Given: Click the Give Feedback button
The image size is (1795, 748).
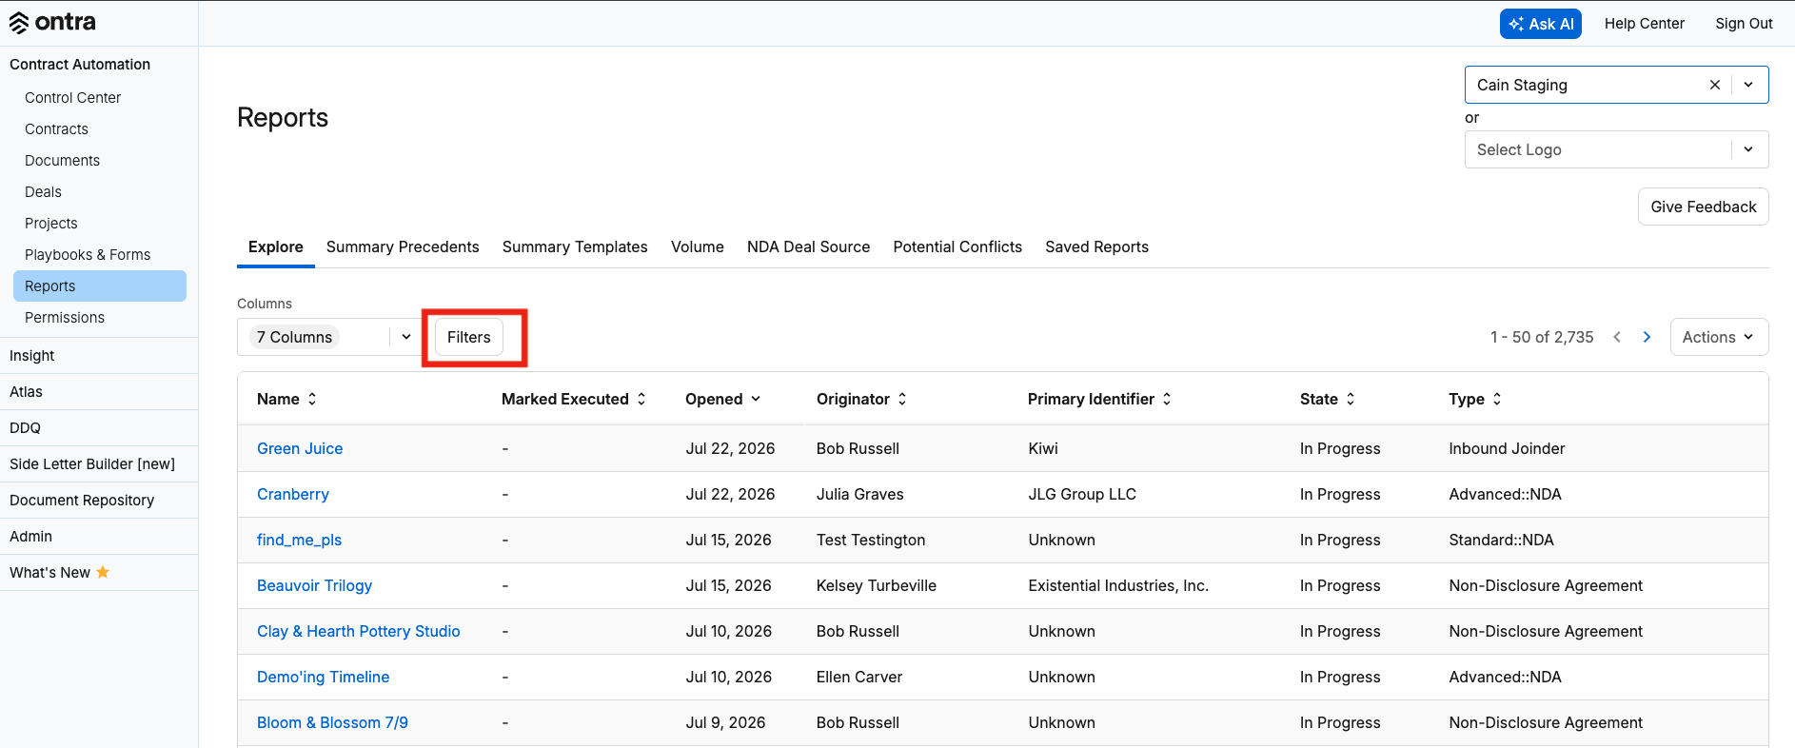Looking at the screenshot, I should click(1703, 207).
